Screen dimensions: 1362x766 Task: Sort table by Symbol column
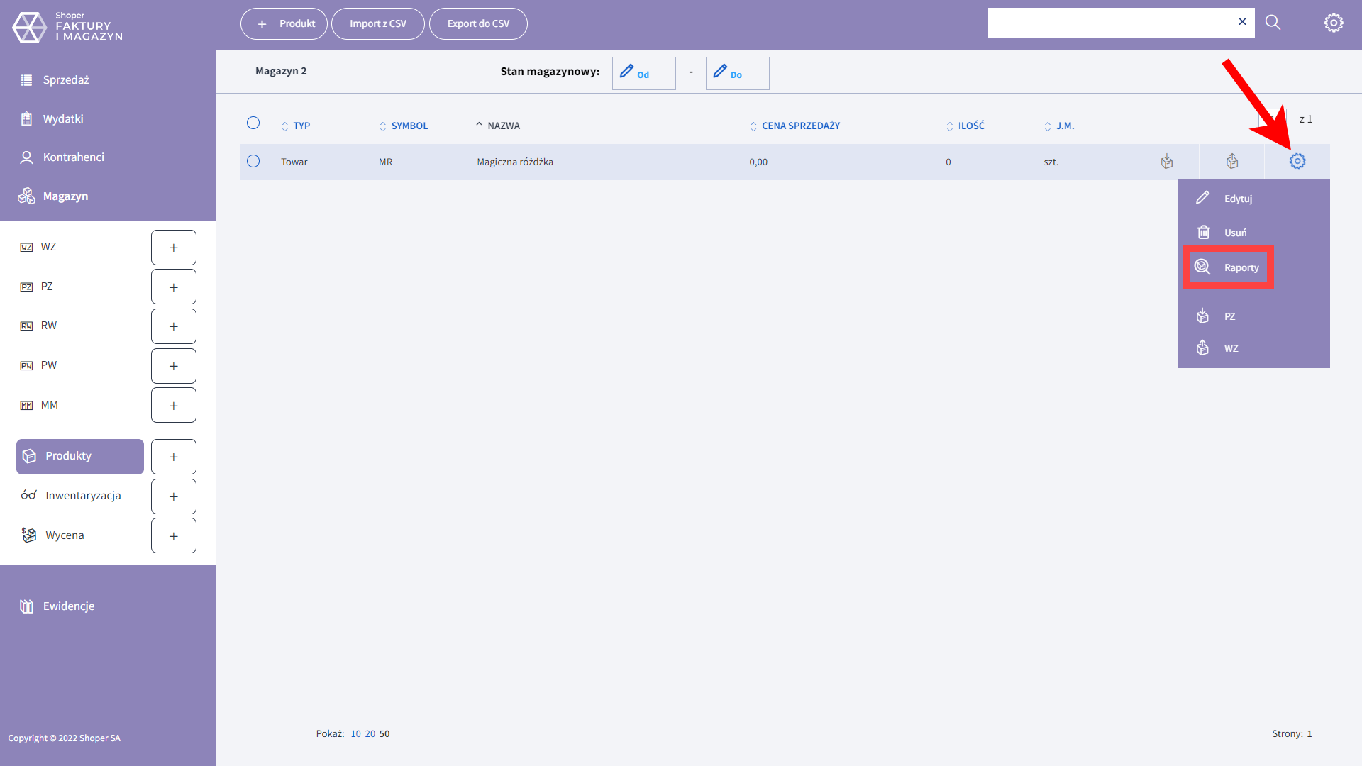[409, 126]
